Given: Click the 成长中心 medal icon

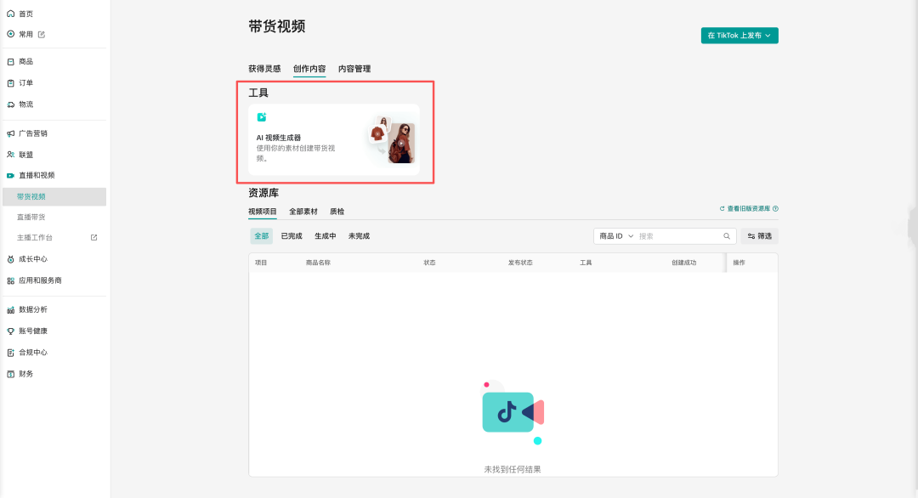Looking at the screenshot, I should click(10, 259).
